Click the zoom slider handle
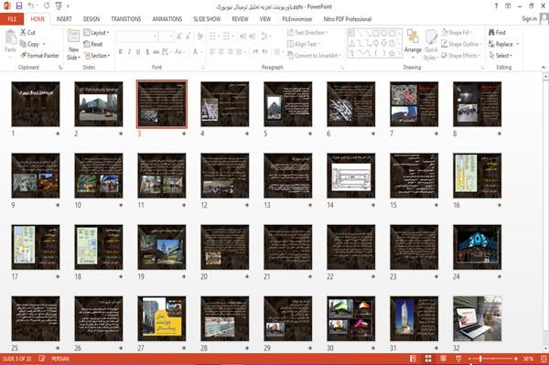The image size is (549, 365). point(480,359)
